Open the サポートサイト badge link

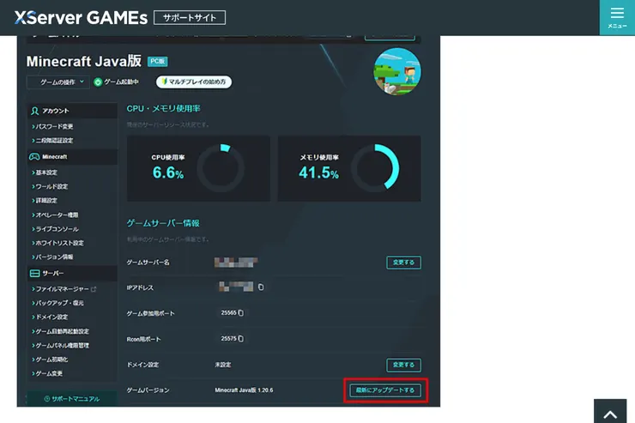click(x=190, y=18)
